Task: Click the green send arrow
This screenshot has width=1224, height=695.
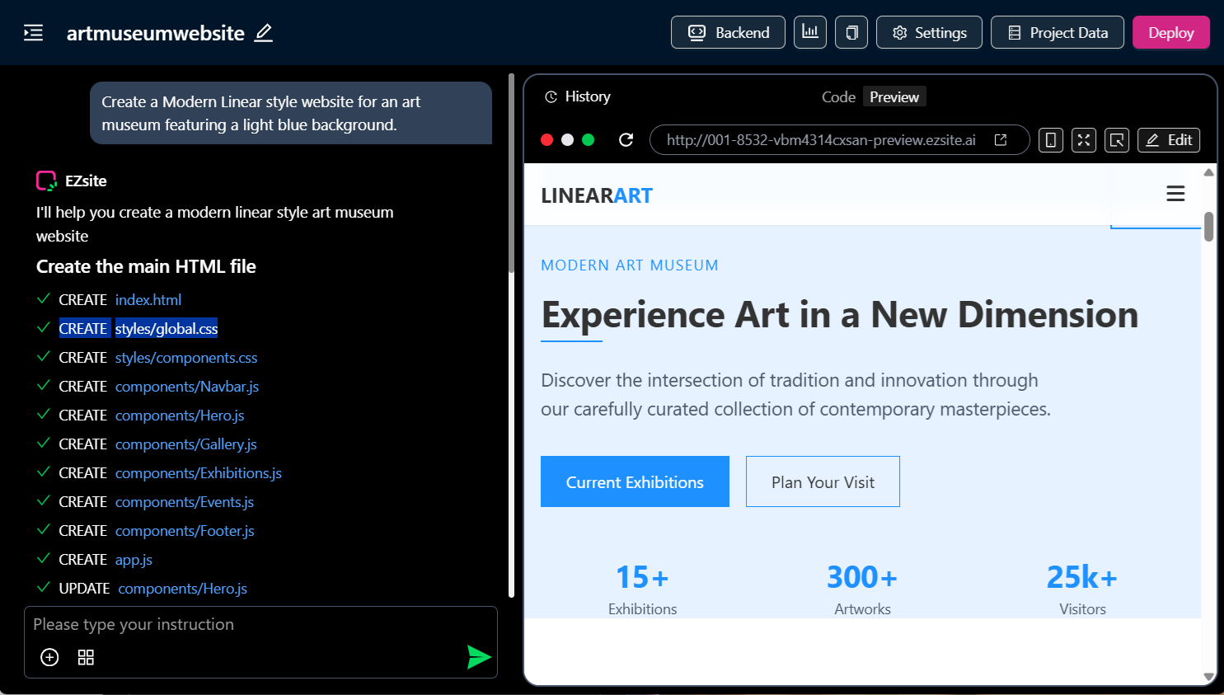Action: (x=479, y=657)
